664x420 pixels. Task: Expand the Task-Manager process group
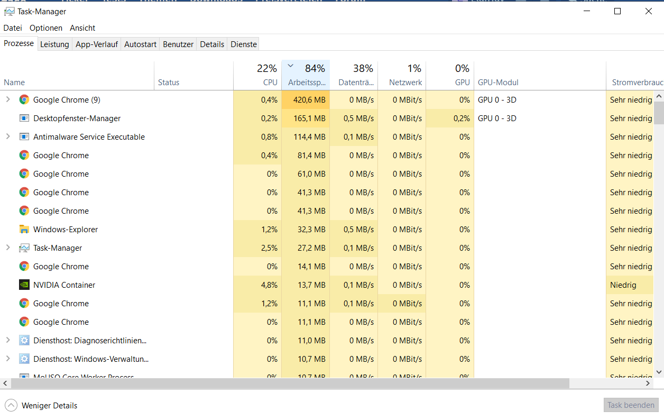click(x=7, y=248)
